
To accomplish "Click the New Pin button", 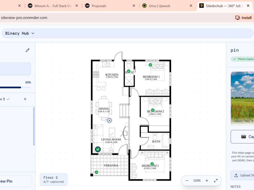I will pos(16,181).
